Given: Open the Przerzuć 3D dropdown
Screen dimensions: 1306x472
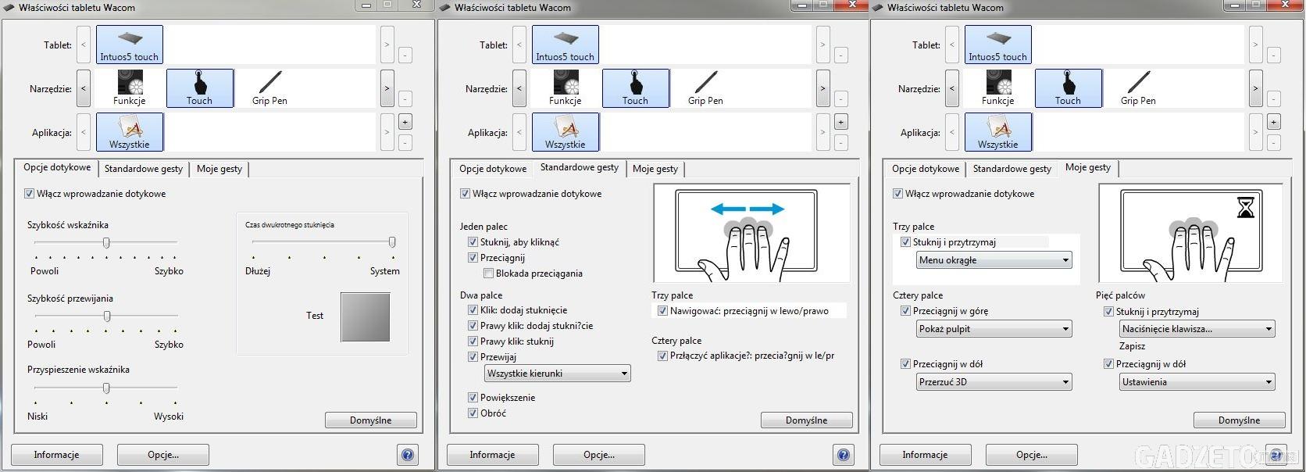Looking at the screenshot, I should click(994, 382).
